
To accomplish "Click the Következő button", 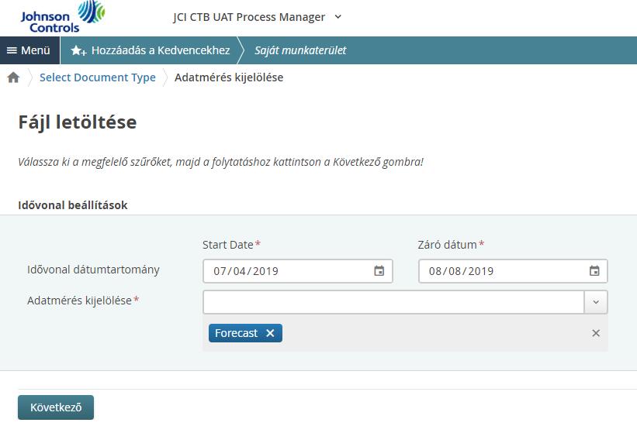I will pyautogui.click(x=56, y=407).
